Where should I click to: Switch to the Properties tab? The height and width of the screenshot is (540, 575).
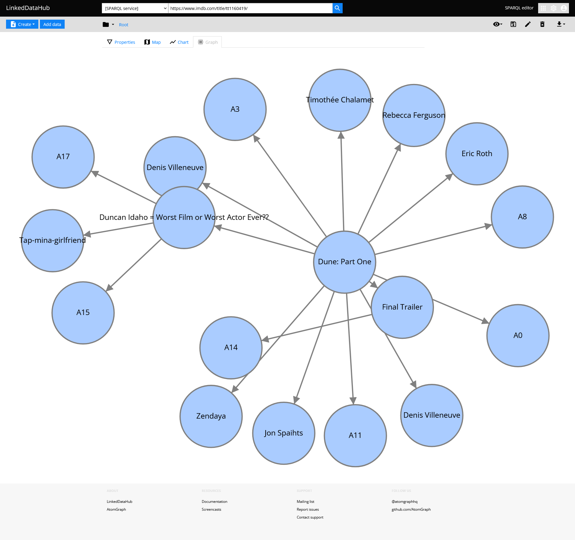(x=121, y=42)
